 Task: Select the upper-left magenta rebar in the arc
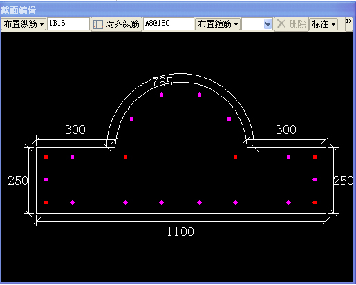click(x=161, y=95)
